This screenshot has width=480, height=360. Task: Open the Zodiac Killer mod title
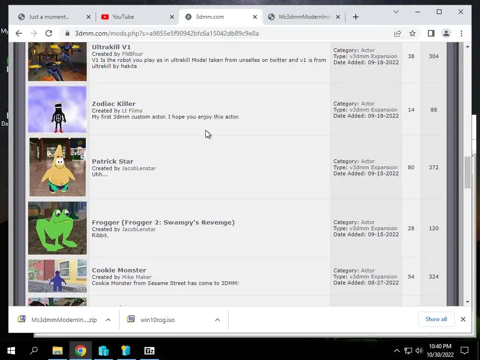(113, 104)
